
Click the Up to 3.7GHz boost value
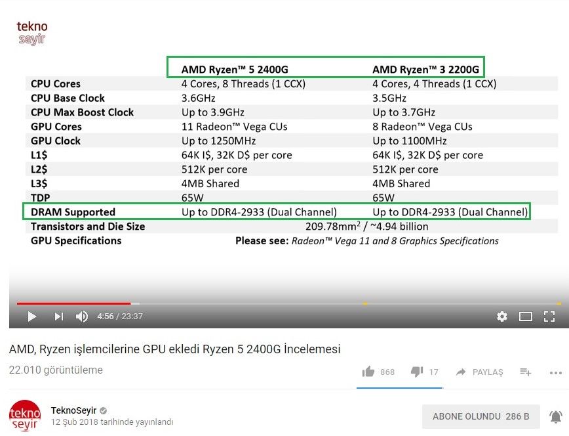pyautogui.click(x=404, y=112)
